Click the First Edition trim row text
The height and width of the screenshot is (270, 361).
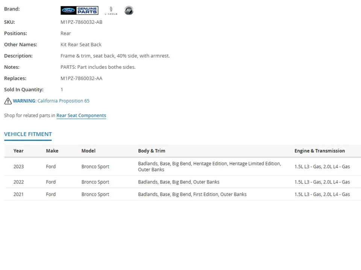click(192, 194)
